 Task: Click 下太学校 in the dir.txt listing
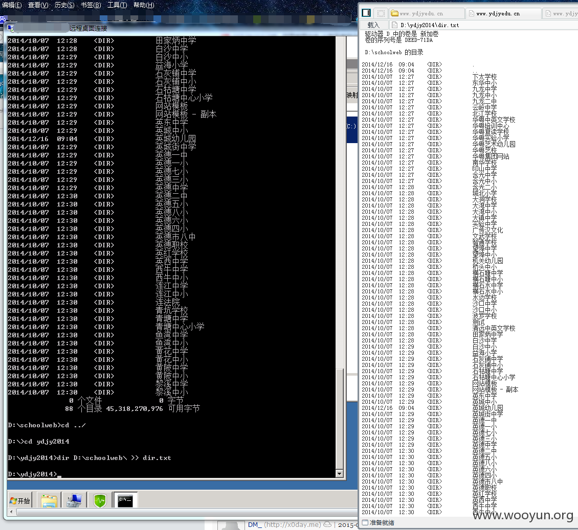[484, 77]
